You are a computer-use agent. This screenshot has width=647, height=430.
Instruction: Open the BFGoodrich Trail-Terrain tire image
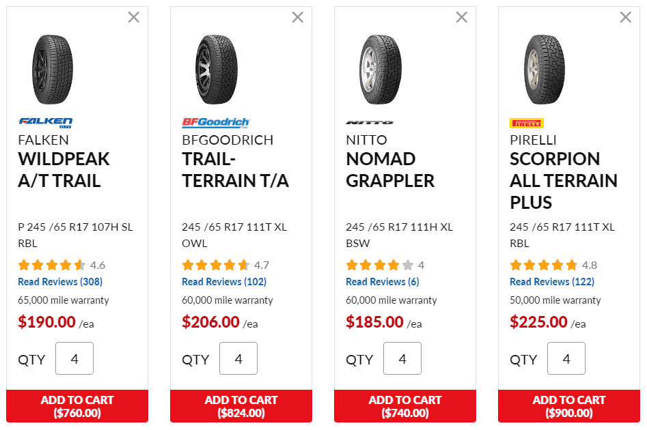(216, 69)
